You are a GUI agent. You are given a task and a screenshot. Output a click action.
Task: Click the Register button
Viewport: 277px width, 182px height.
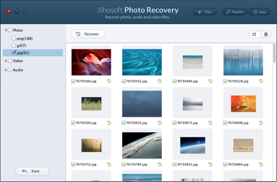pos(235,12)
